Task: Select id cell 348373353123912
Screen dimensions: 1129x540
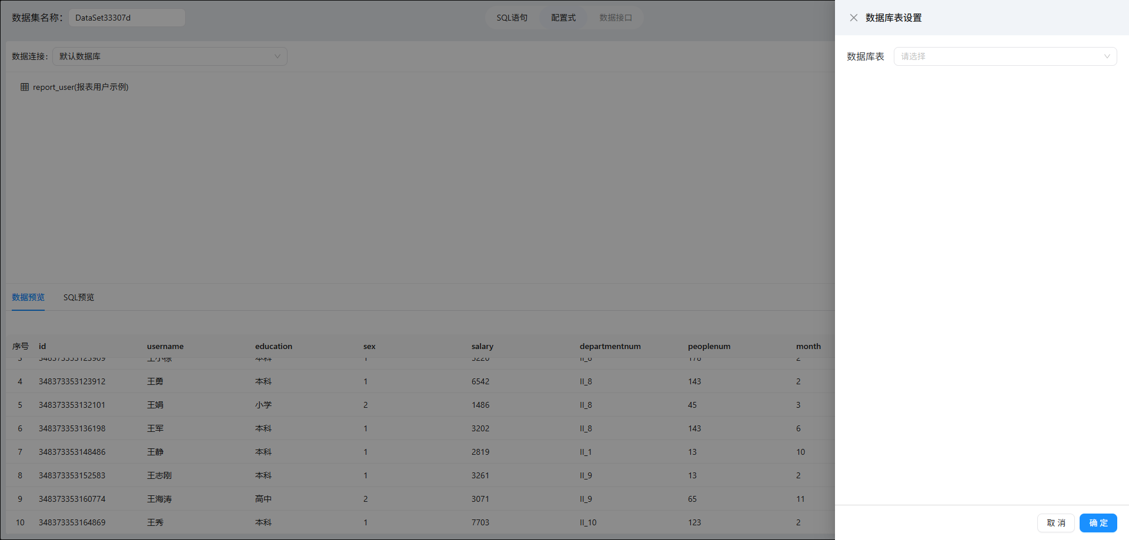Action: click(x=72, y=381)
